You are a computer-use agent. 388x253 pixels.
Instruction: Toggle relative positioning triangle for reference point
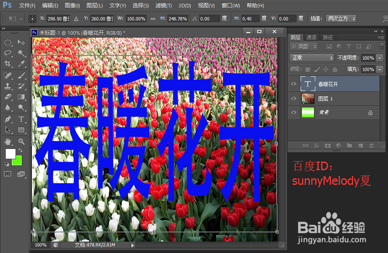tap(76, 18)
